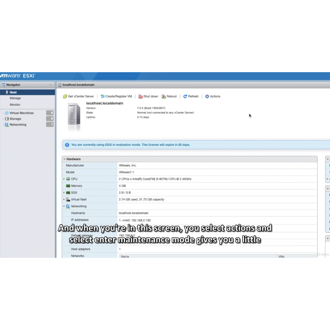Click the hostname value localhost.localdomain in Hardware
The height and width of the screenshot is (330, 330).
coord(133,213)
